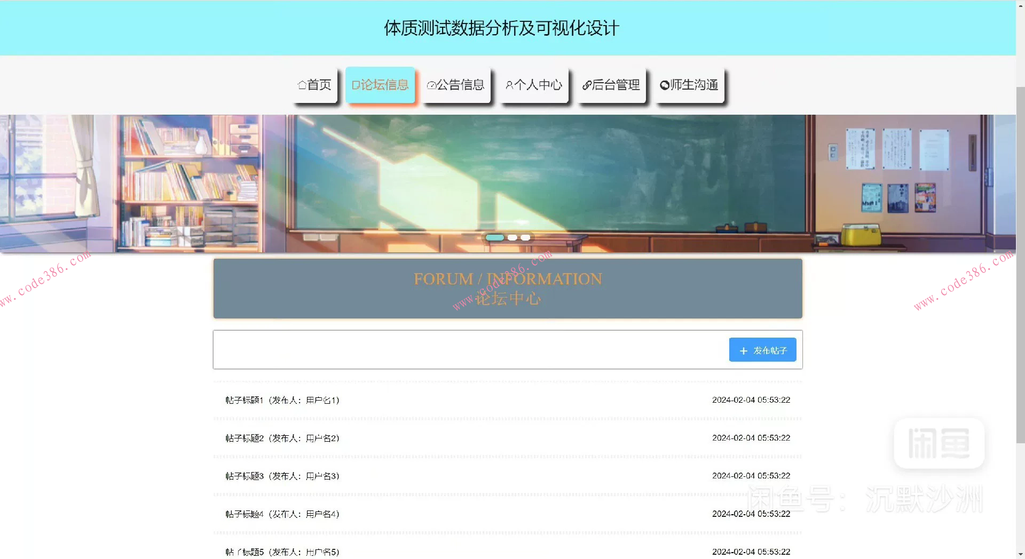Open the 师生沟通 menu item
Image resolution: width=1025 pixels, height=559 pixels.
click(690, 85)
